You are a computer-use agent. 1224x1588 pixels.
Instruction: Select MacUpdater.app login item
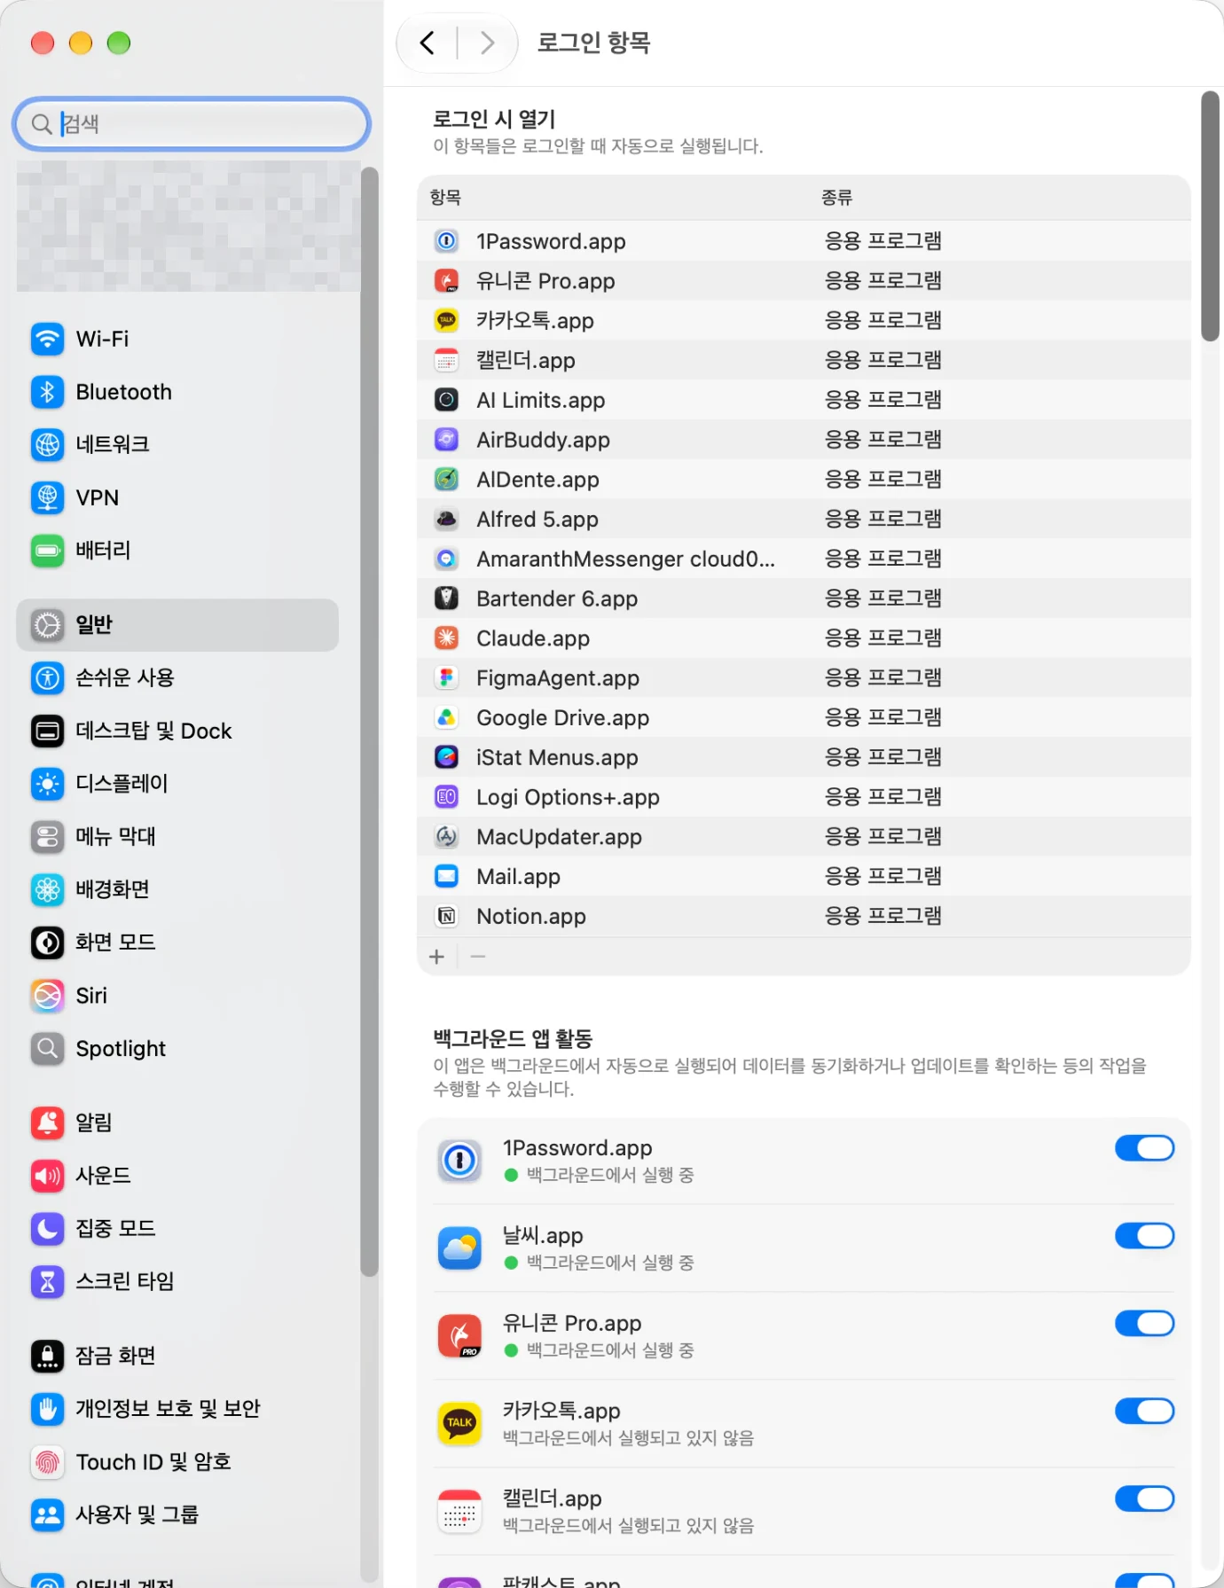804,837
